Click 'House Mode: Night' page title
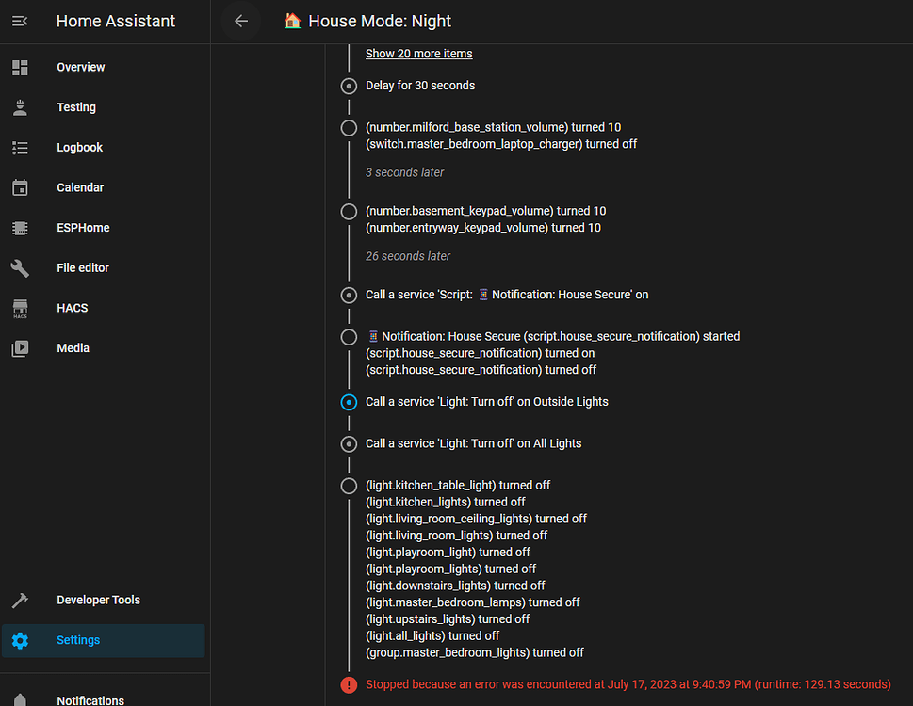Screen dimensions: 913x706 (380, 22)
